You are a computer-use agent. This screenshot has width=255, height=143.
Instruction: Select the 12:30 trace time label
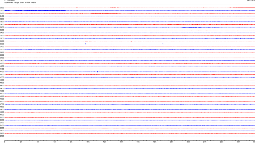[x=2, y=77]
